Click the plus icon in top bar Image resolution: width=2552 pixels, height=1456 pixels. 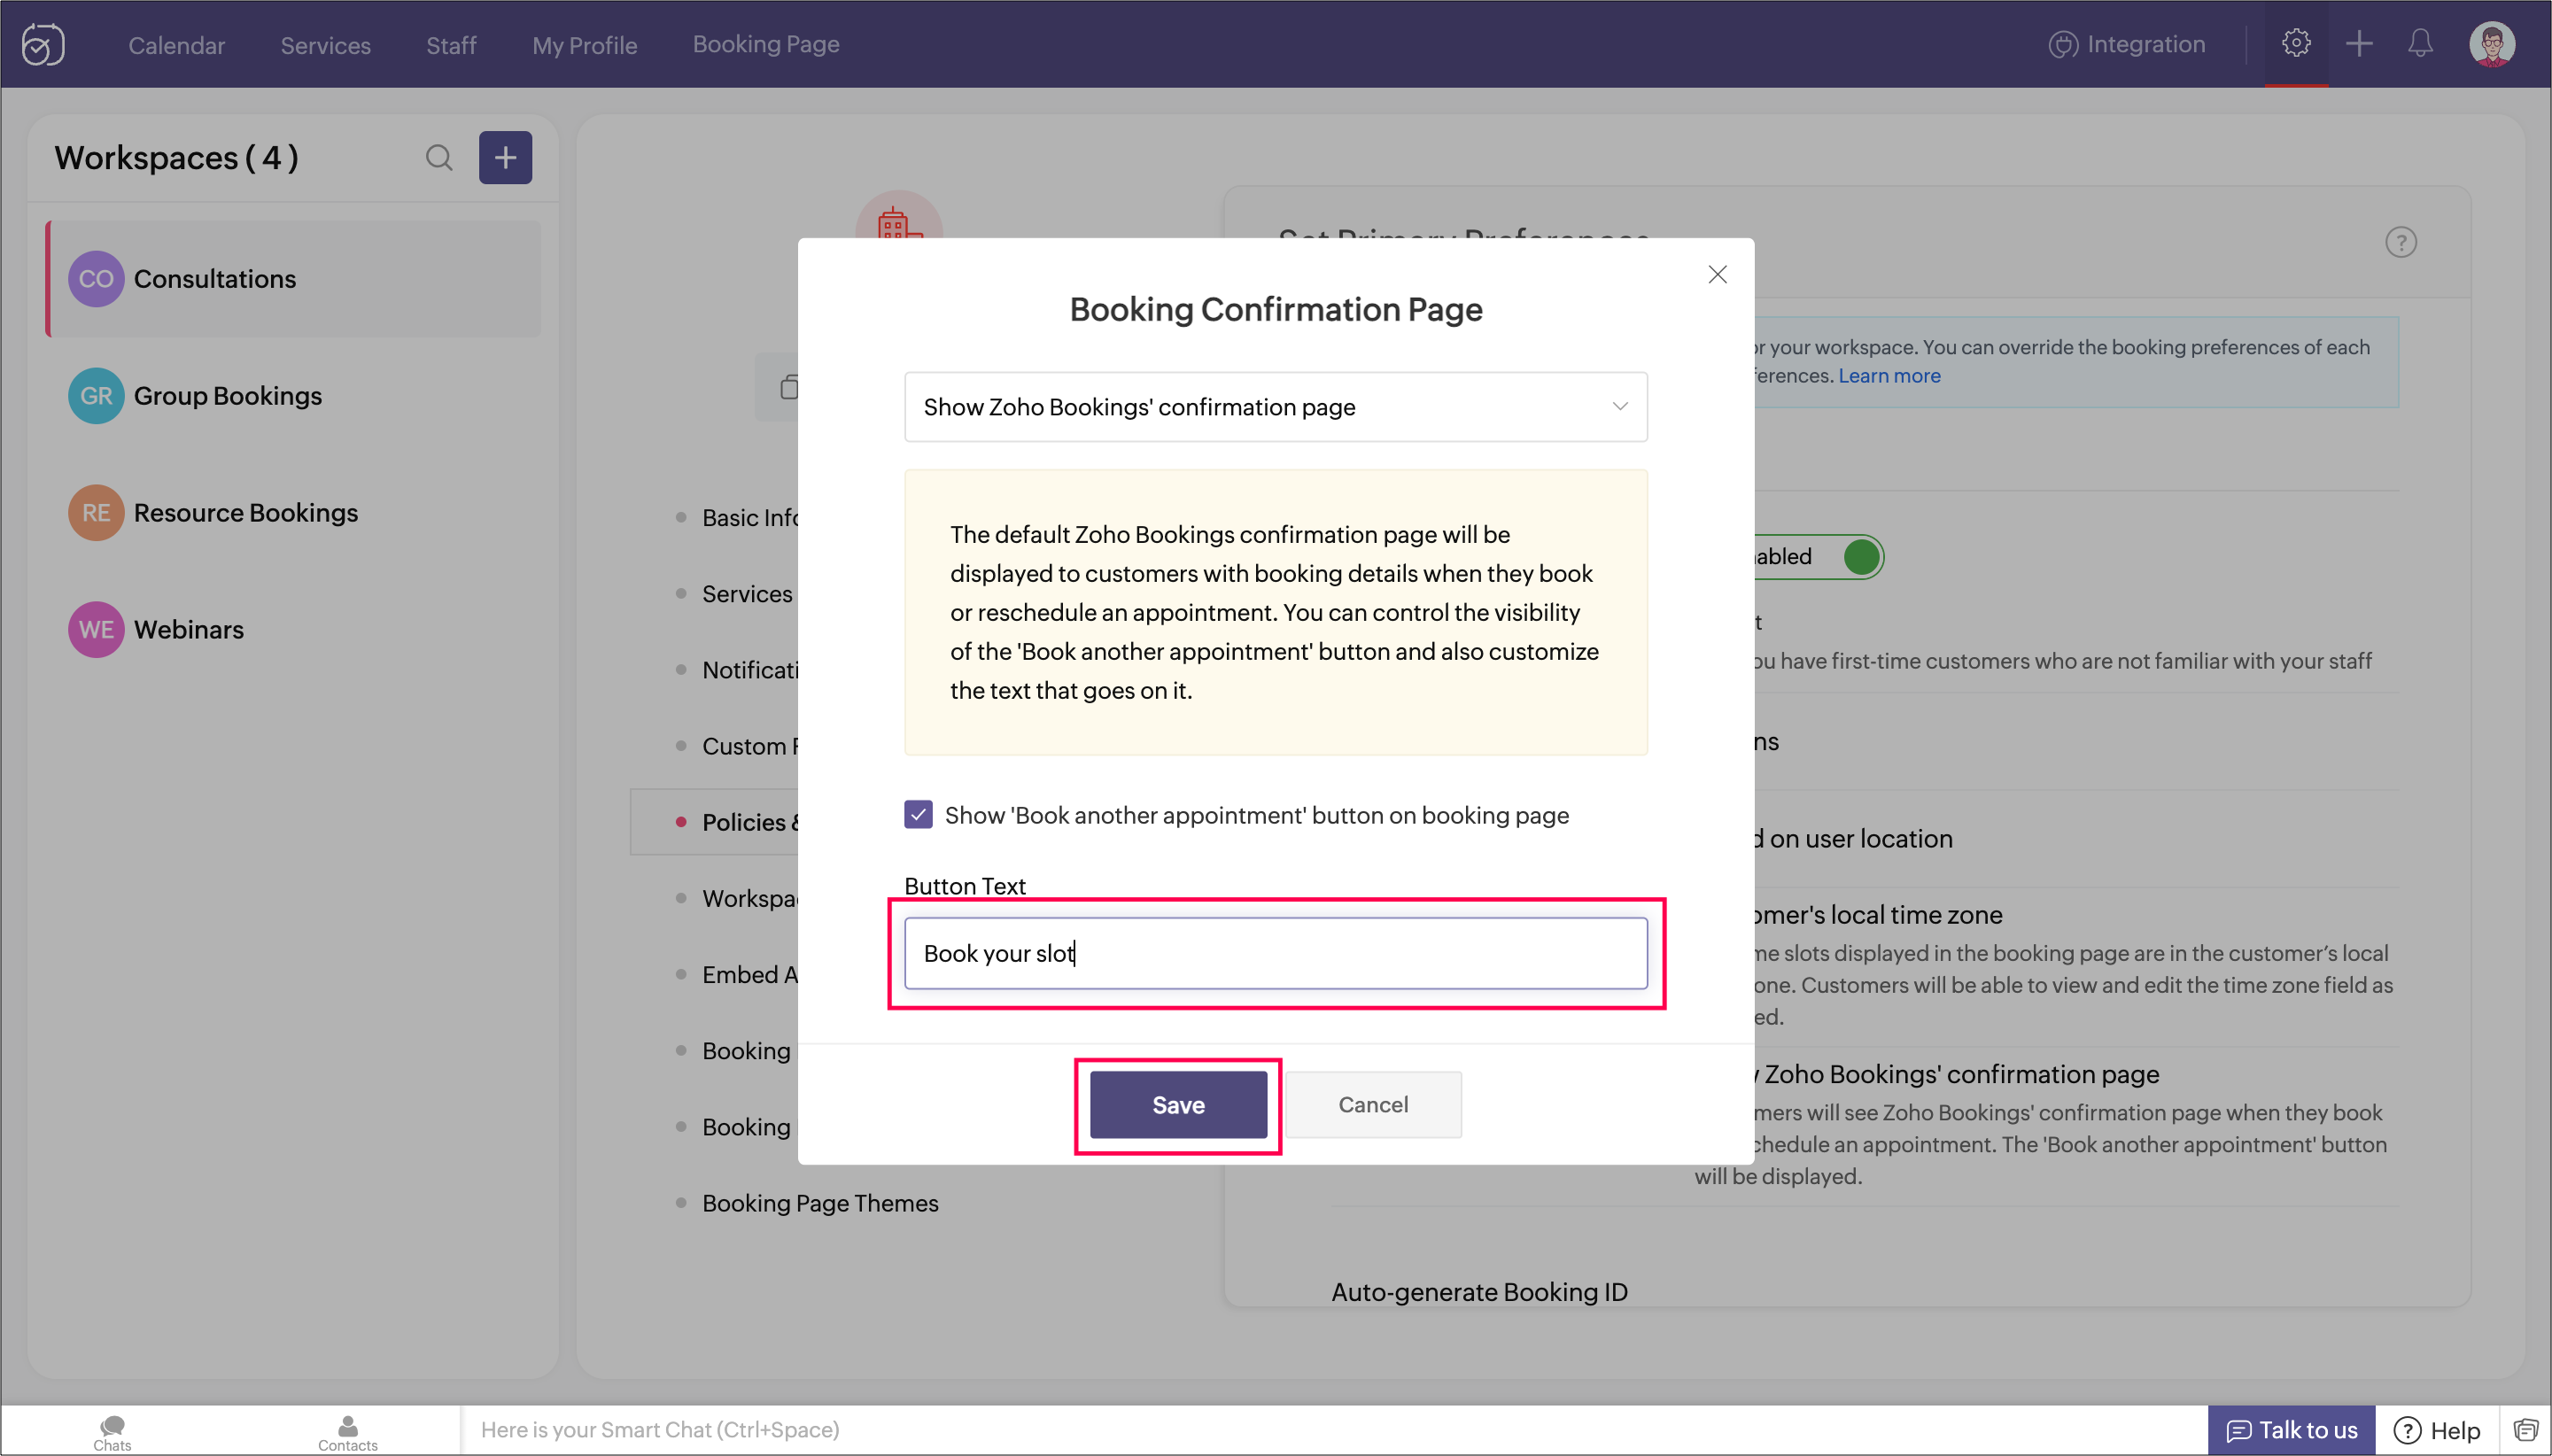[x=2358, y=43]
